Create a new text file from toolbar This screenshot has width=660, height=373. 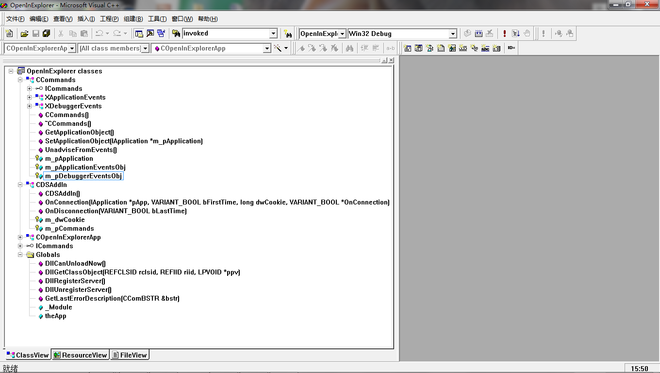click(9, 34)
